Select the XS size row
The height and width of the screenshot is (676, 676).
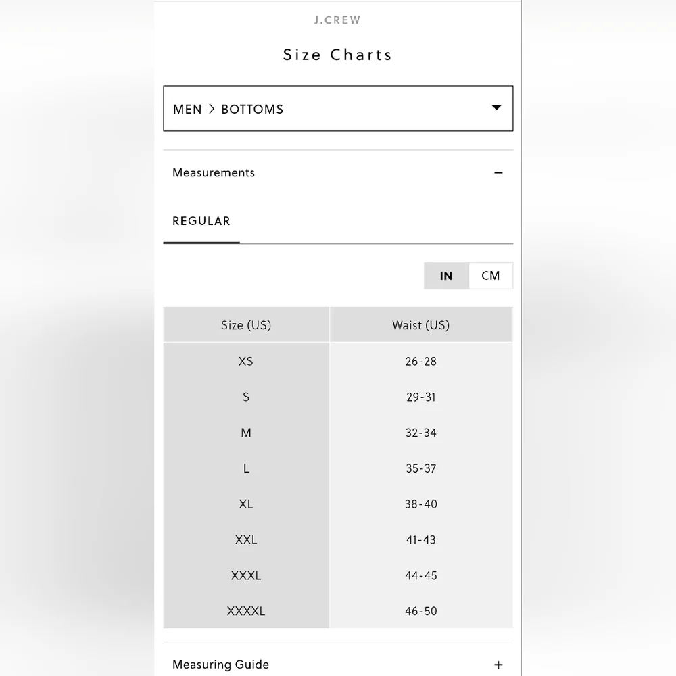coord(338,361)
